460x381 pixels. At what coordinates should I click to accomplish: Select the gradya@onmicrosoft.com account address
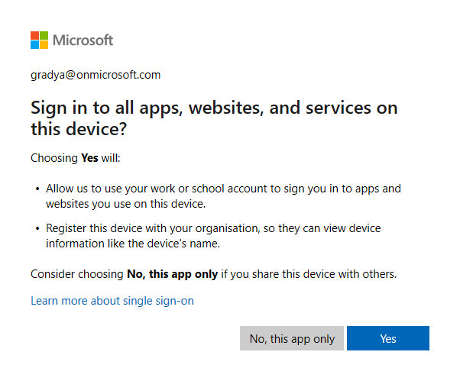(x=96, y=75)
